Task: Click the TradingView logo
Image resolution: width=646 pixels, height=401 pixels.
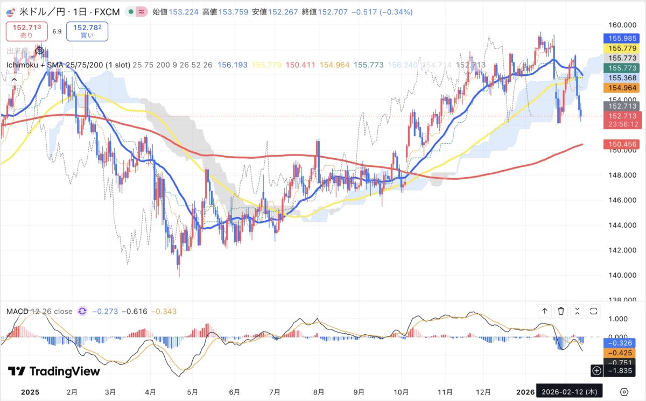Action: [x=54, y=371]
